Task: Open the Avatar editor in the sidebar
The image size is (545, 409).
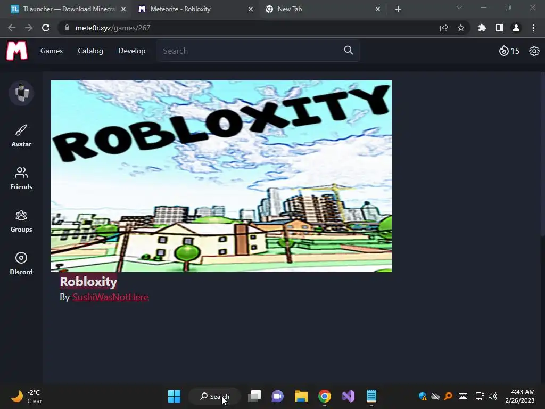Action: (x=21, y=136)
